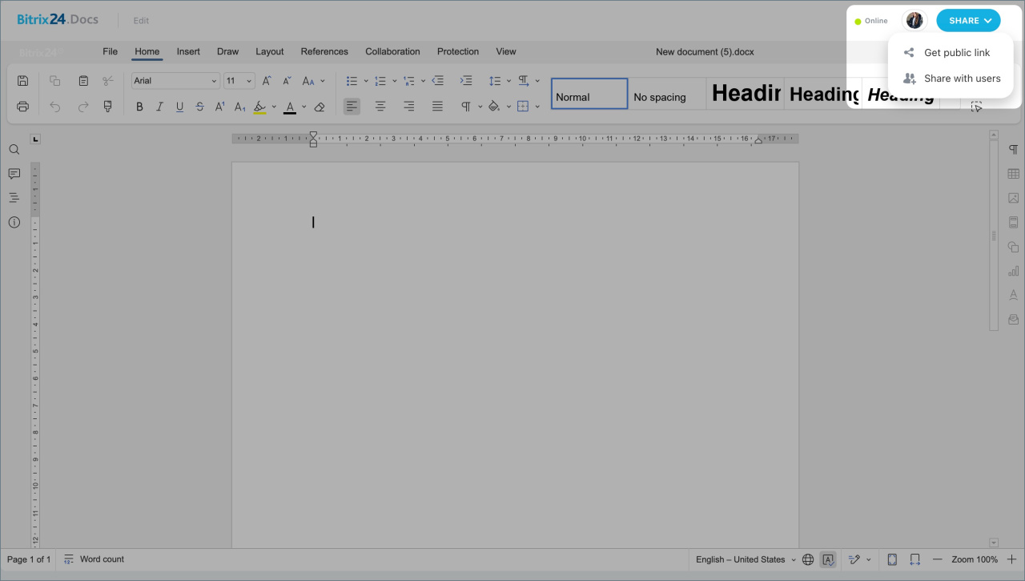Open the English – United States language selector
1025x581 pixels.
tap(745, 559)
